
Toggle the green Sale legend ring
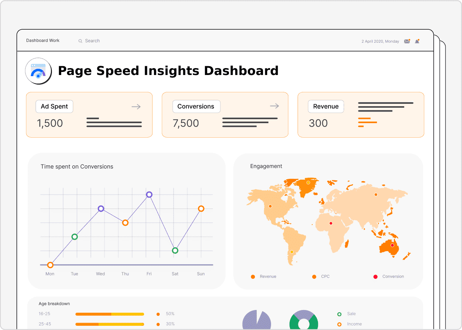point(339,314)
